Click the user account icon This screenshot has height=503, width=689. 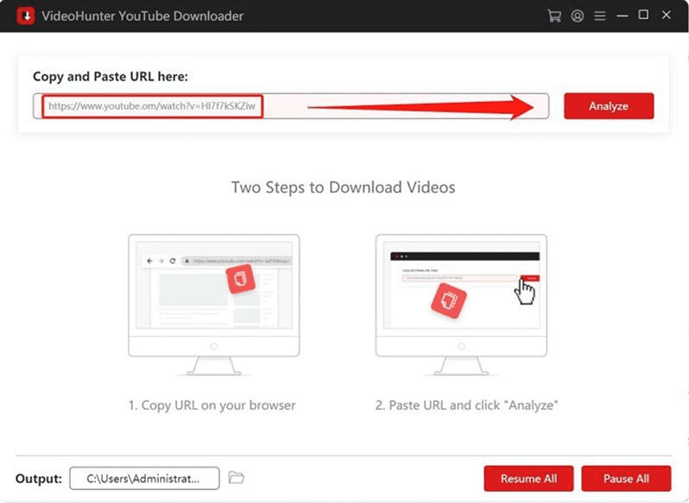coord(578,16)
